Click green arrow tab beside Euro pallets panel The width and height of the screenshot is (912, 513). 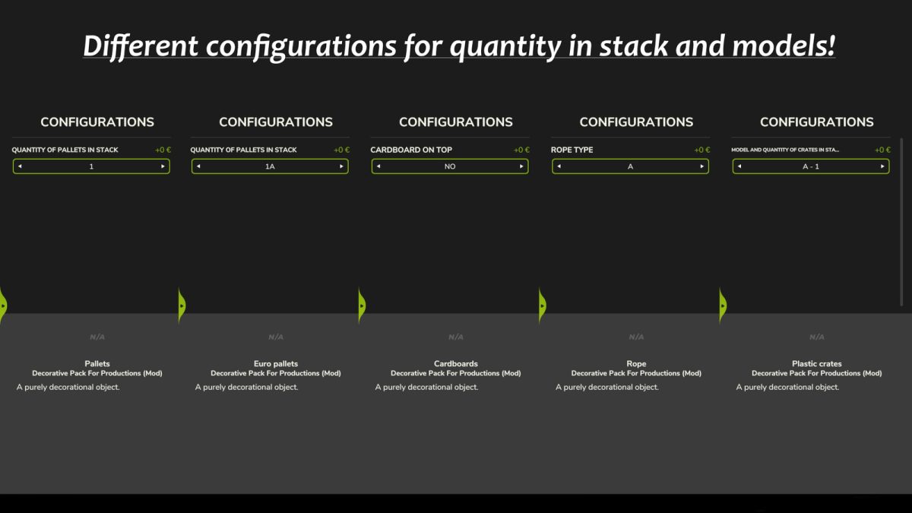tap(182, 306)
